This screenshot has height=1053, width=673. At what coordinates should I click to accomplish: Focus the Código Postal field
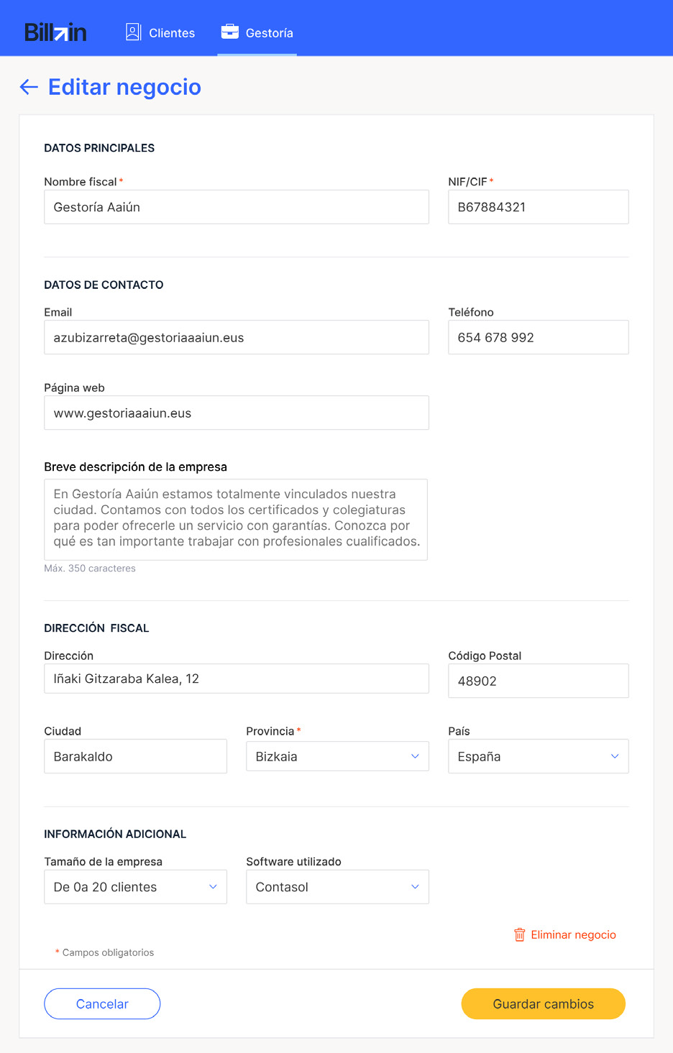(538, 681)
